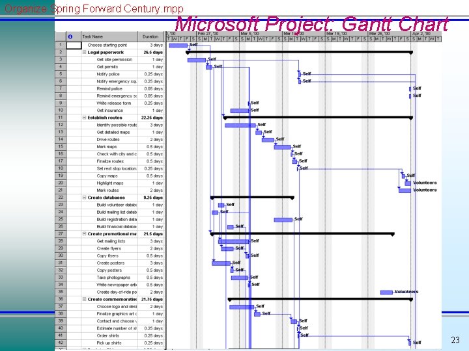Click the Gantt bar for Choose starting point
This screenshot has height=351, width=469.
point(178,45)
